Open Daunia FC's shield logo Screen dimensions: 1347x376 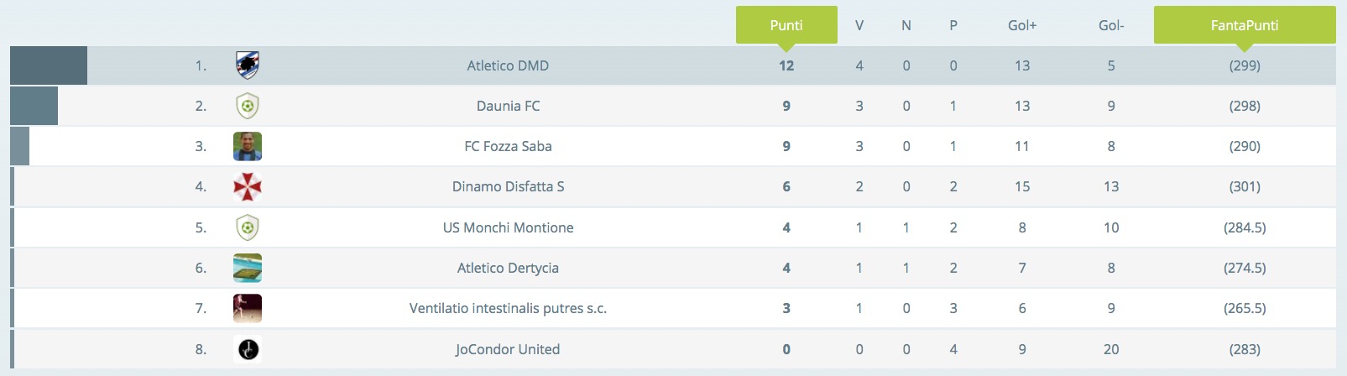[248, 106]
